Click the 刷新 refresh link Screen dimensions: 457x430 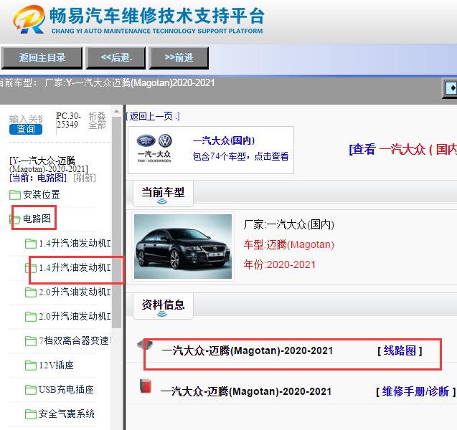[x=85, y=178]
